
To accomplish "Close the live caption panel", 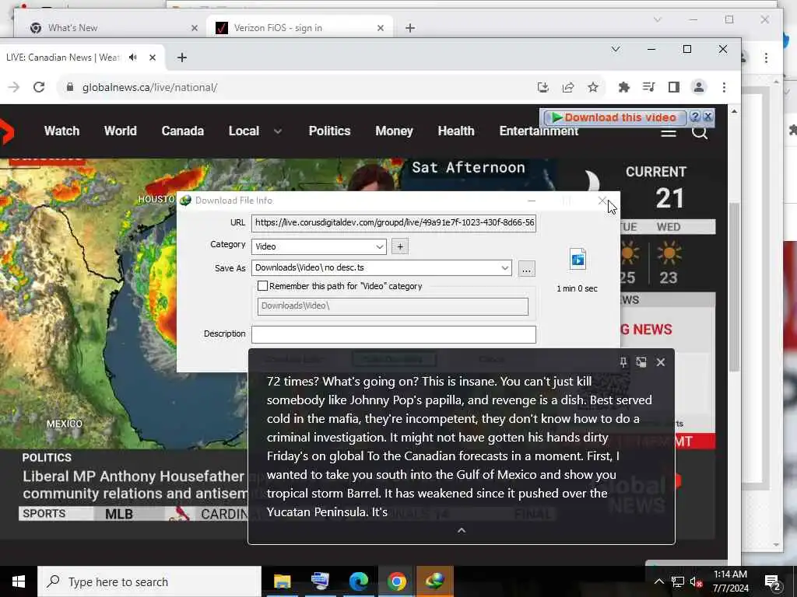I will pos(660,362).
